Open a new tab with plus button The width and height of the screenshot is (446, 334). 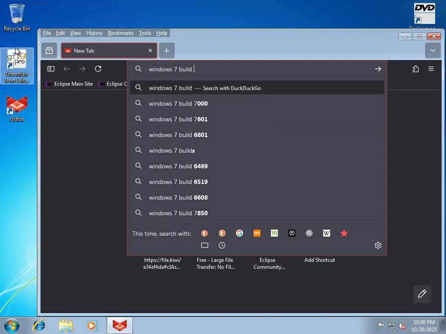[x=167, y=50]
